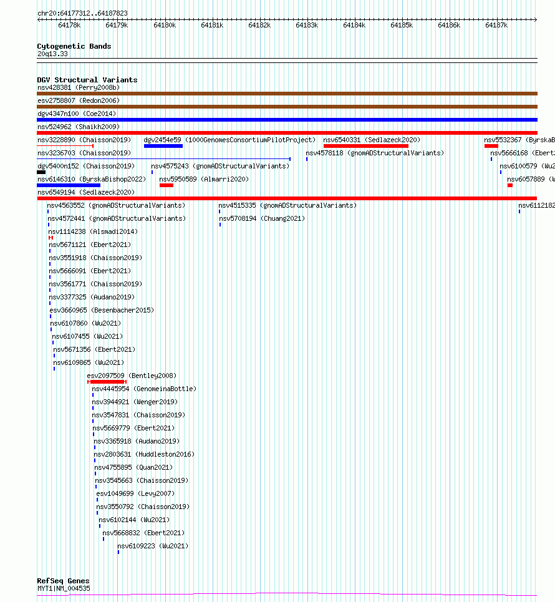The height and width of the screenshot is (602, 555).
Task: Select nsv3944921 (Wenger2019) label
Action: tap(135, 402)
